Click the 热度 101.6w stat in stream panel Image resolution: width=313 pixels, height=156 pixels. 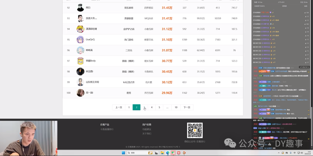click(x=258, y=2)
